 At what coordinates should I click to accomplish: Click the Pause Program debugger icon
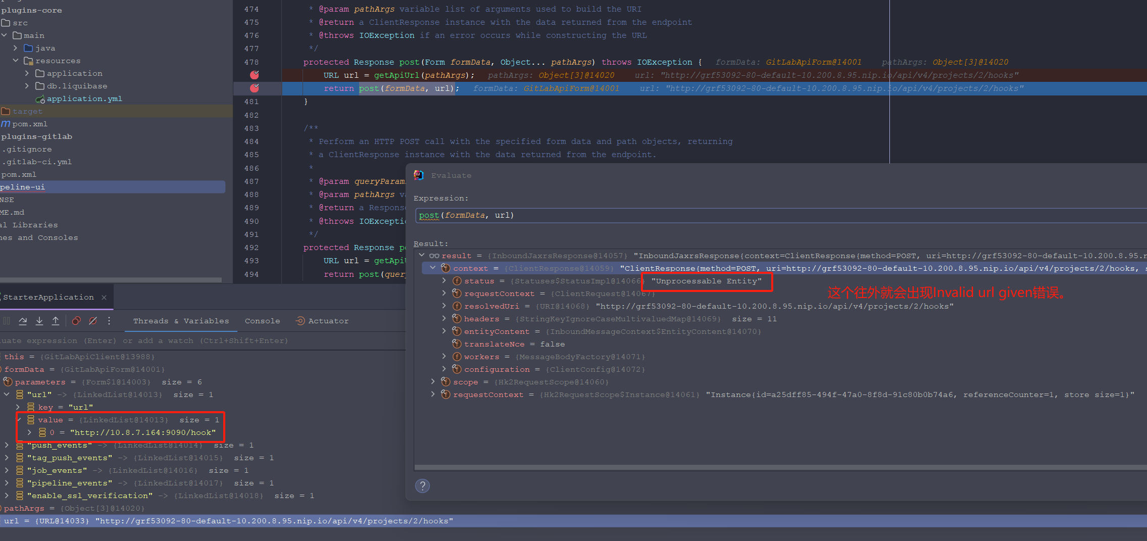pos(7,321)
